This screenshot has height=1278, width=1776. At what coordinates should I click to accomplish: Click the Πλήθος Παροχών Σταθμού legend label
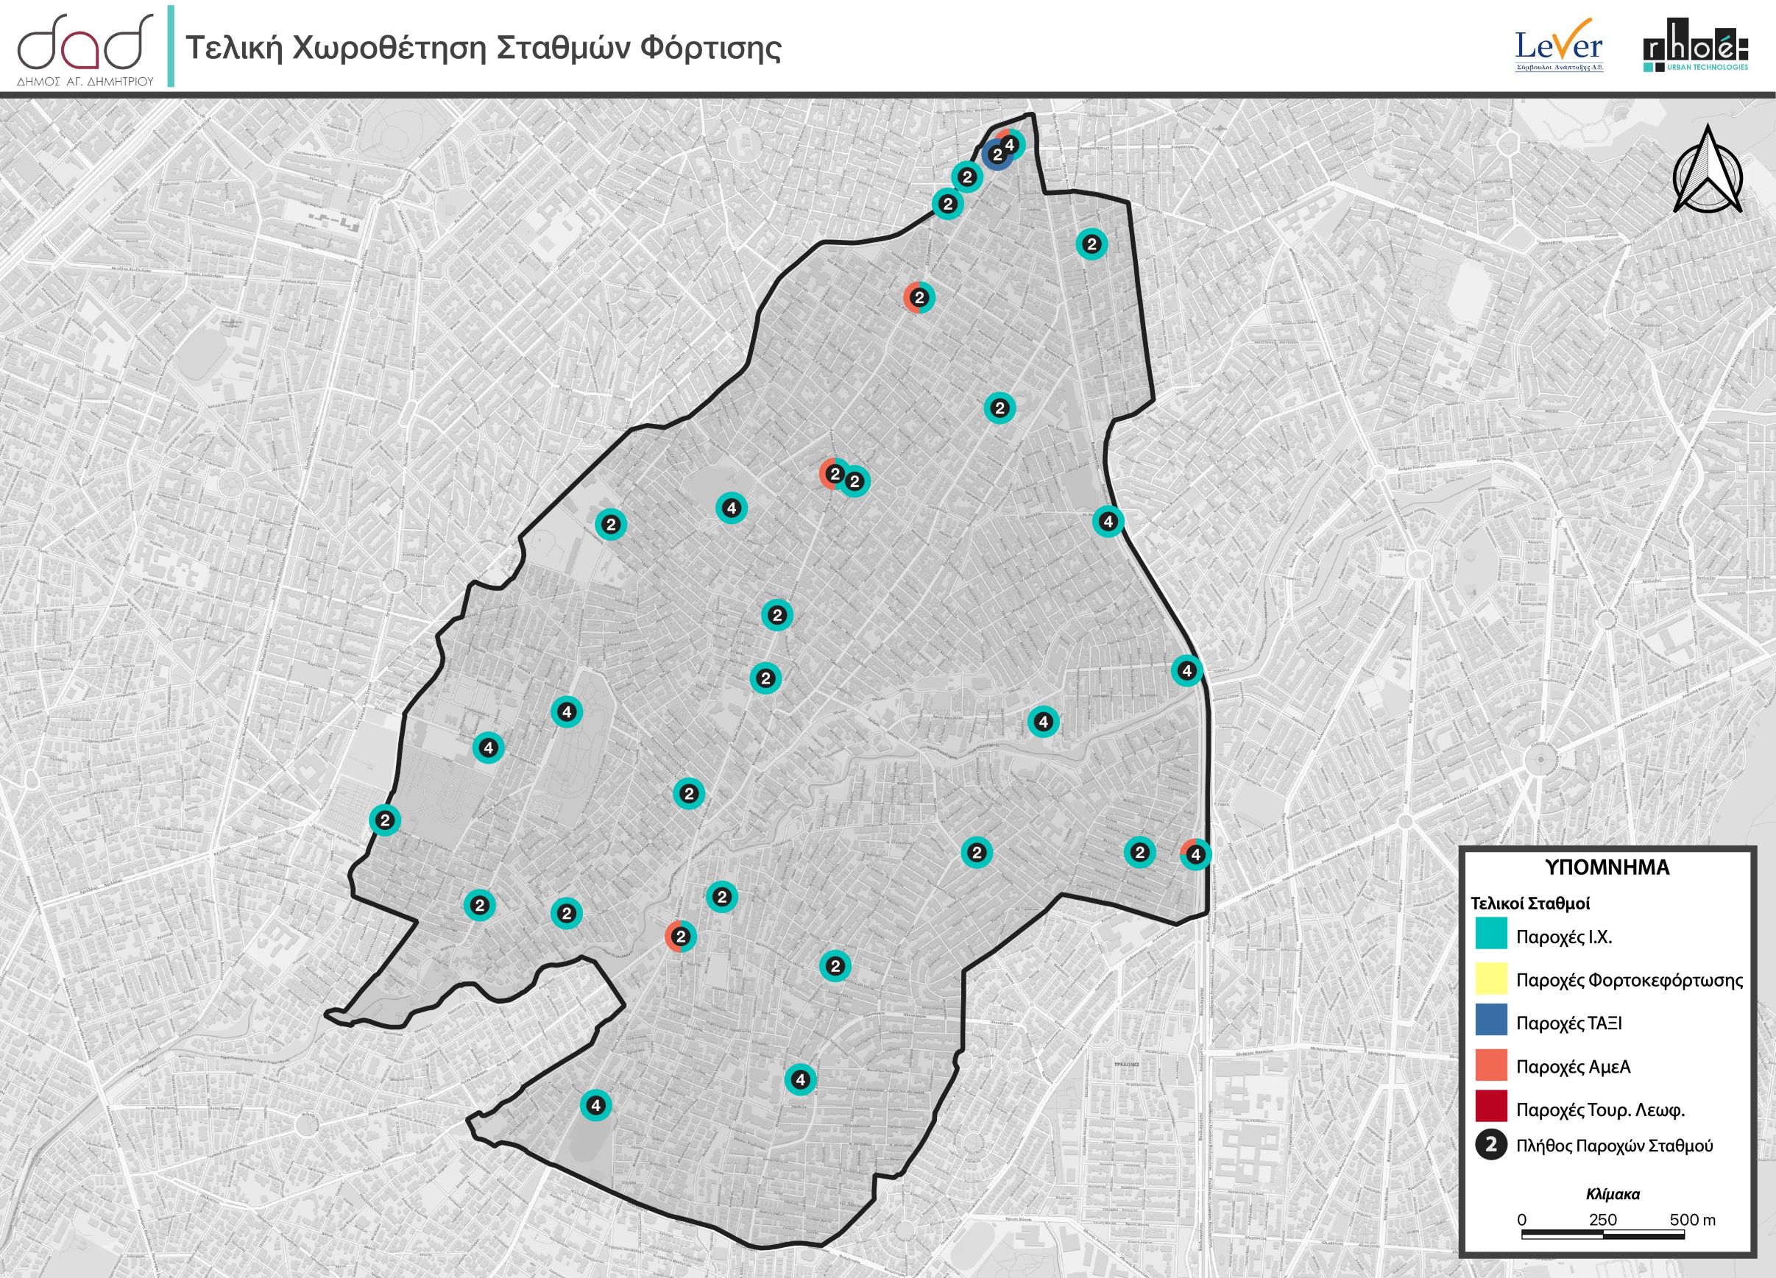click(1615, 1146)
